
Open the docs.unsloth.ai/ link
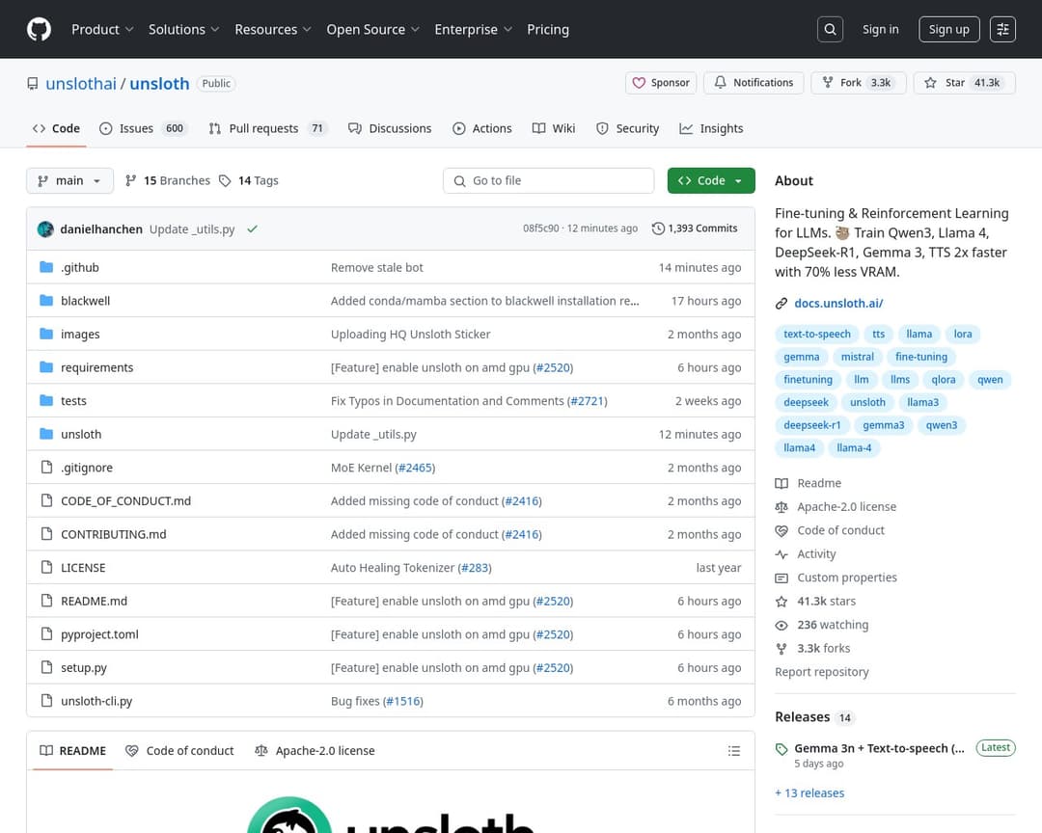838,304
